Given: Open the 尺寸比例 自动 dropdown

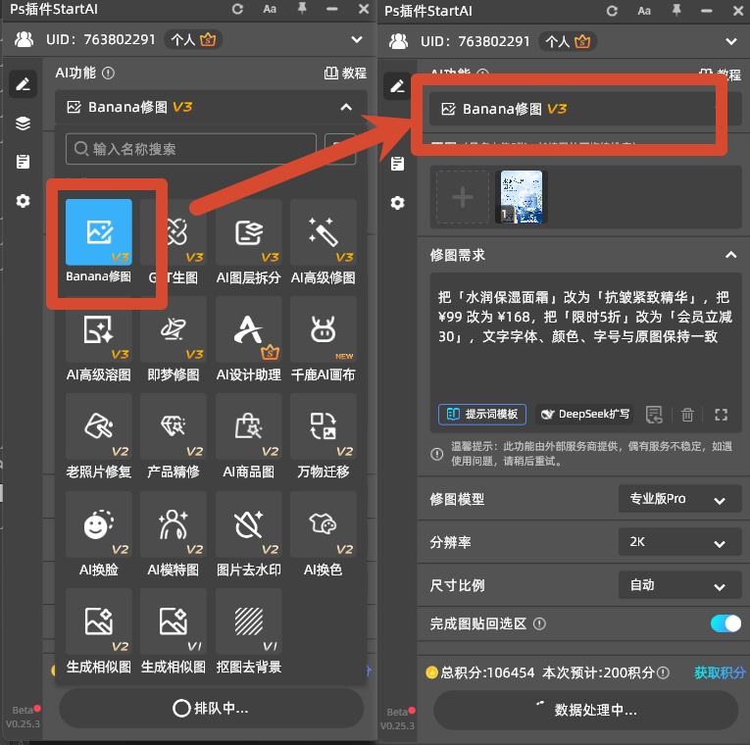Looking at the screenshot, I should point(679,585).
